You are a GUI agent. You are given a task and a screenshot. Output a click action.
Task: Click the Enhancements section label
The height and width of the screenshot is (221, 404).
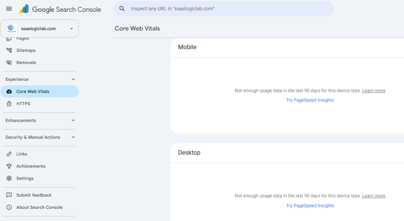point(21,121)
